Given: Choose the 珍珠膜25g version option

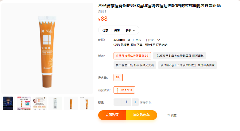Looking at the screenshot, I should pos(187,65).
